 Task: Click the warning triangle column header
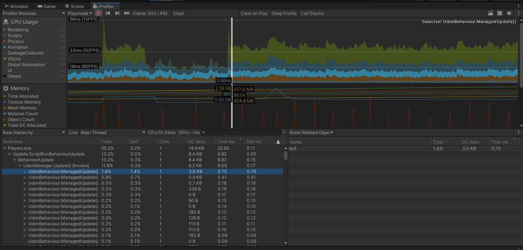[278, 142]
